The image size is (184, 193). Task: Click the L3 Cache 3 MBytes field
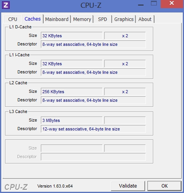click(72, 120)
